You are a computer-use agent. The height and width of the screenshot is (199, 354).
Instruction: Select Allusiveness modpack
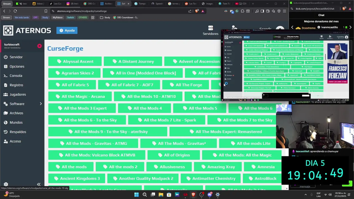(x=169, y=167)
